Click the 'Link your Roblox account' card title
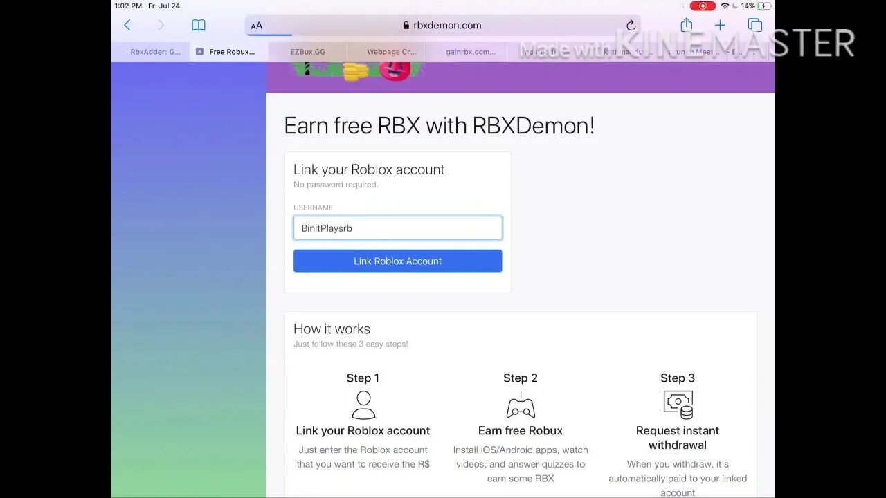886x498 pixels. (369, 169)
